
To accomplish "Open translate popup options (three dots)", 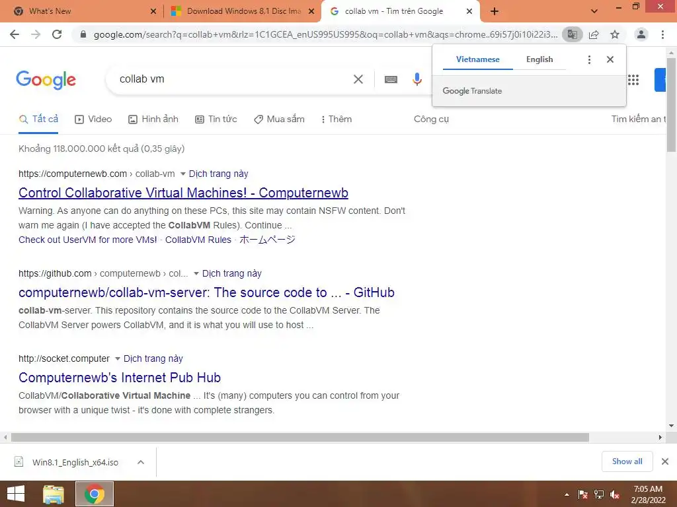I will tap(589, 59).
